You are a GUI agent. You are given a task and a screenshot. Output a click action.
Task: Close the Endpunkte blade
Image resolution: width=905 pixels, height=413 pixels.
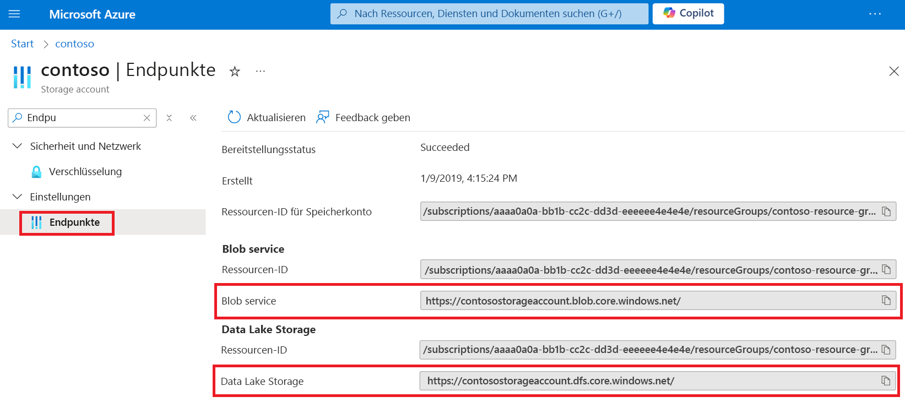894,71
